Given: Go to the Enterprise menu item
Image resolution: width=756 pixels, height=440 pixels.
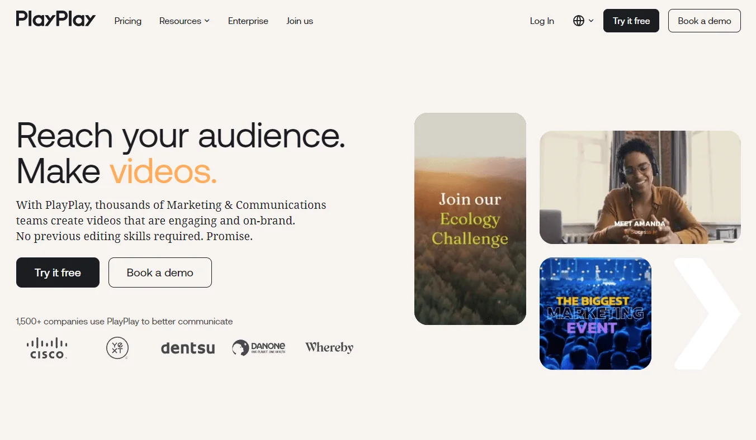Looking at the screenshot, I should [x=248, y=21].
